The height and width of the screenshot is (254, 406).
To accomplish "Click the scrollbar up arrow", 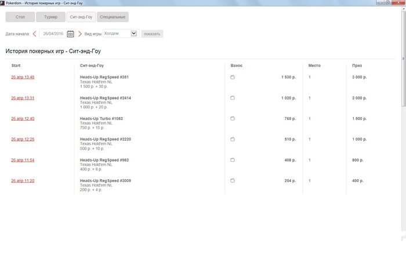I will point(404,9).
